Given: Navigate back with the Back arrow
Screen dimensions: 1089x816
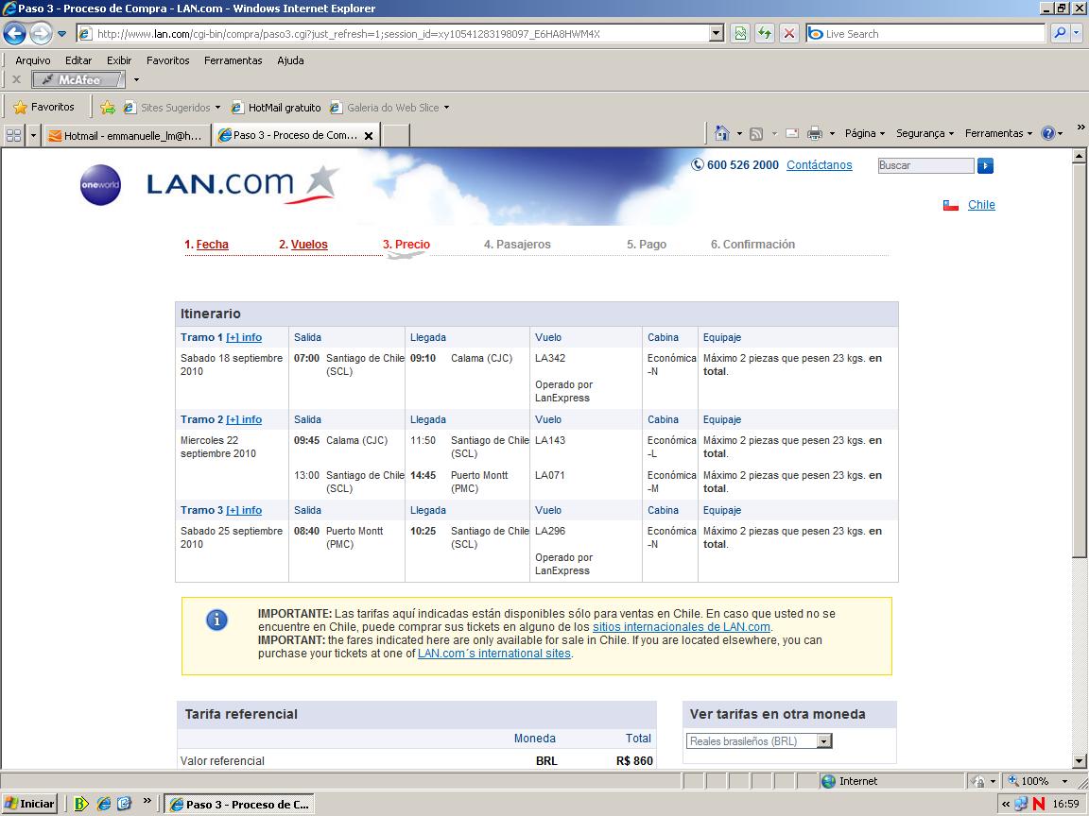Looking at the screenshot, I should click(14, 33).
